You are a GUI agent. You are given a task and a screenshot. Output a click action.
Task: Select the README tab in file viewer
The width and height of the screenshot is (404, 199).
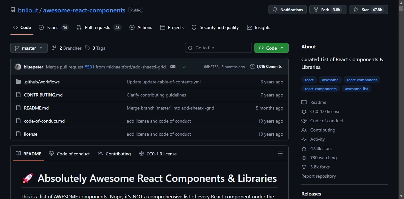point(28,154)
